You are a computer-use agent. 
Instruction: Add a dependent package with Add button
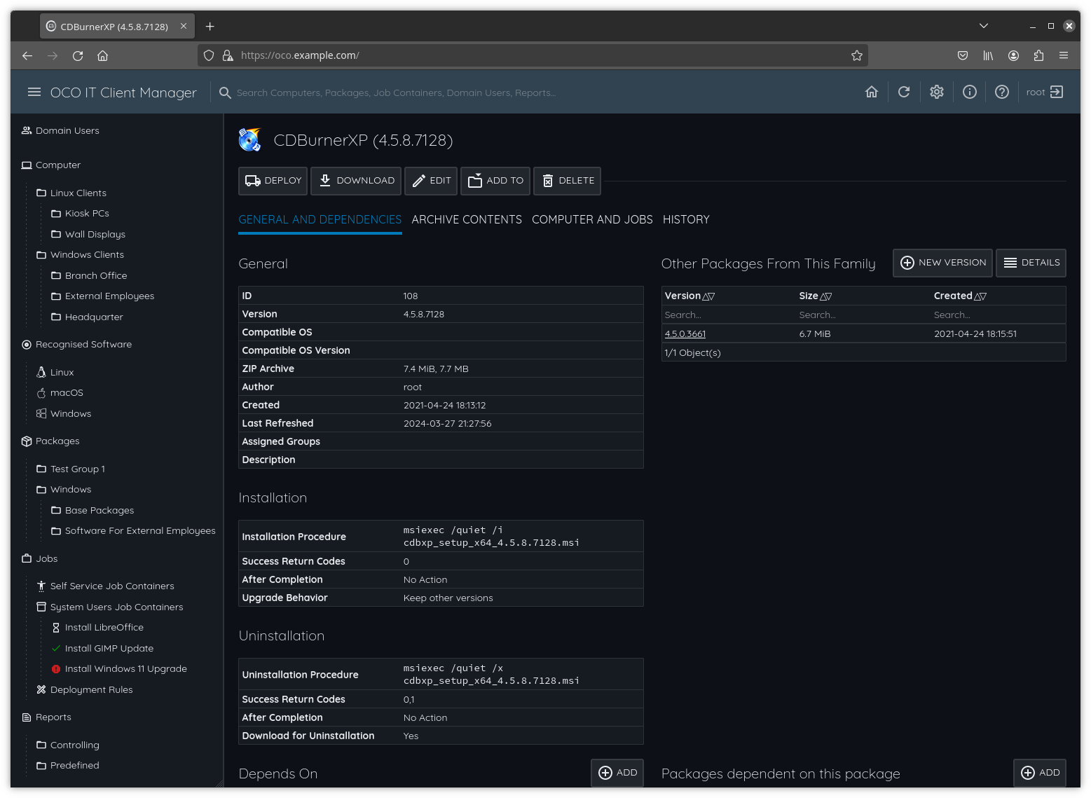point(1040,773)
